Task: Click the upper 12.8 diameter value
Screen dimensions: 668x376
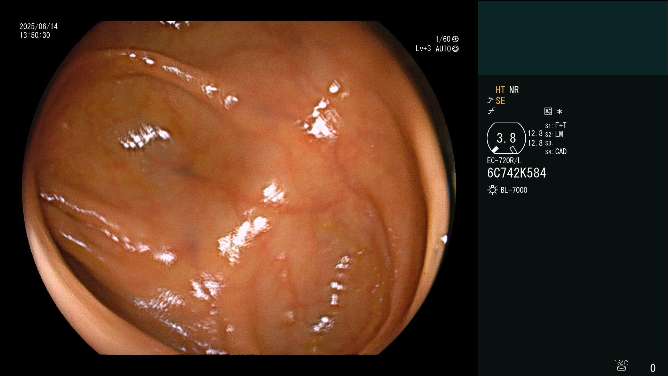Action: pyautogui.click(x=535, y=133)
